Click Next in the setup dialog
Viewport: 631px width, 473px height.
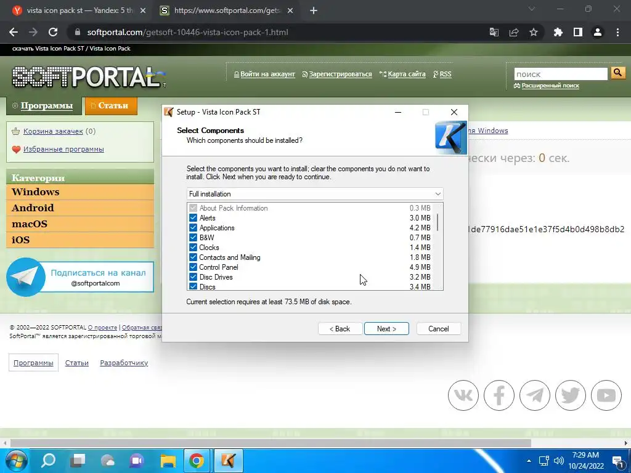pos(386,329)
